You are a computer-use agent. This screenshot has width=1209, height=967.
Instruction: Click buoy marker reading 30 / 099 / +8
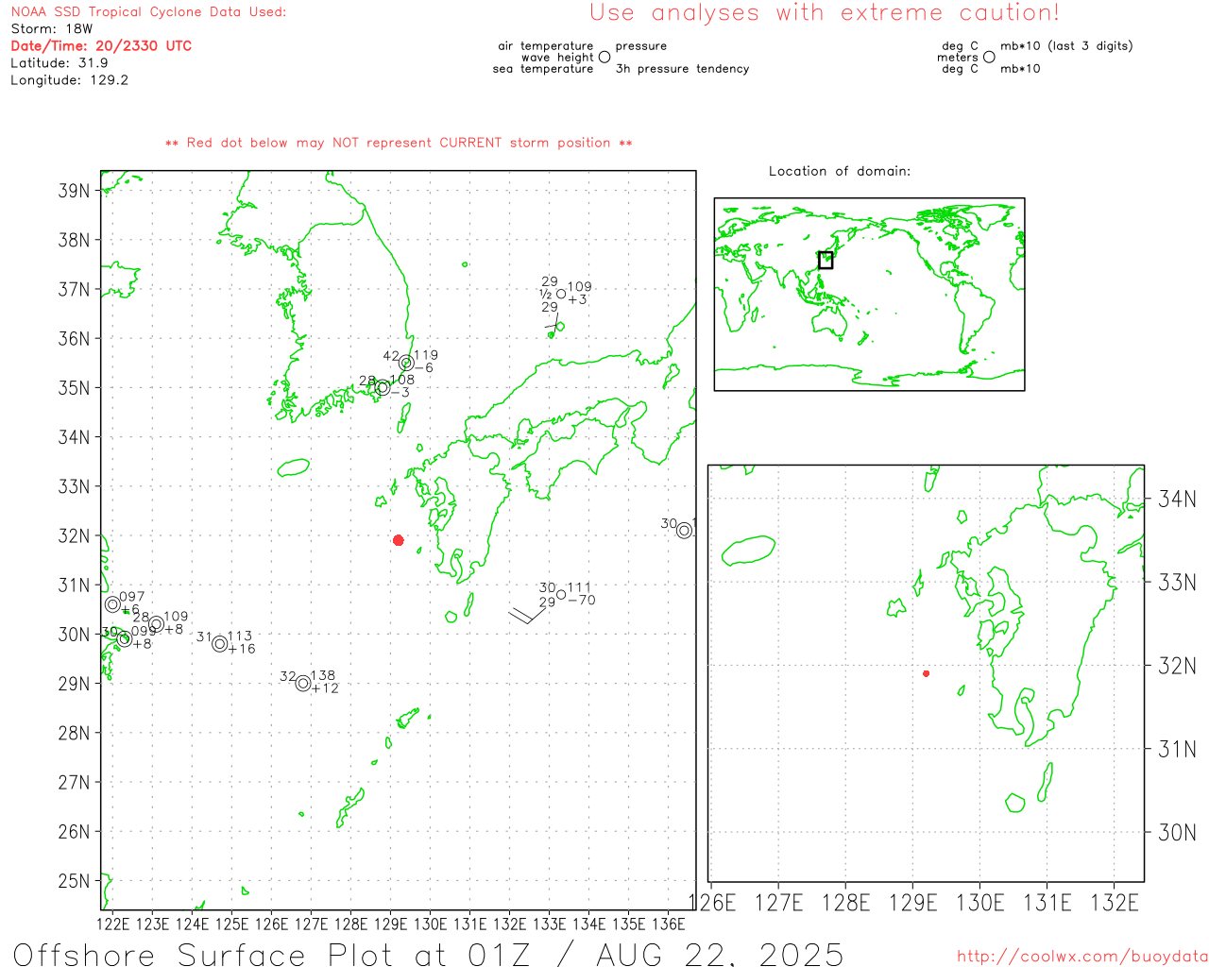click(x=124, y=639)
